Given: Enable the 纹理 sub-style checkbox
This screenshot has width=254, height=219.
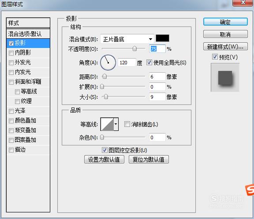Looking at the screenshot, I should click(x=17, y=101).
